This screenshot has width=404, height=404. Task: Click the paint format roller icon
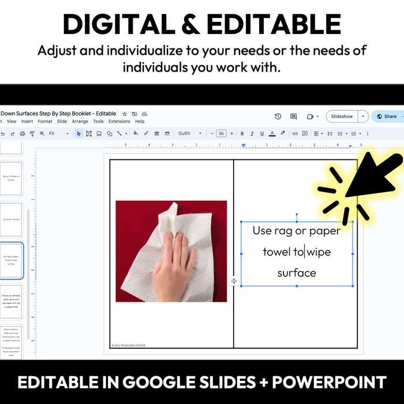(x=32, y=133)
